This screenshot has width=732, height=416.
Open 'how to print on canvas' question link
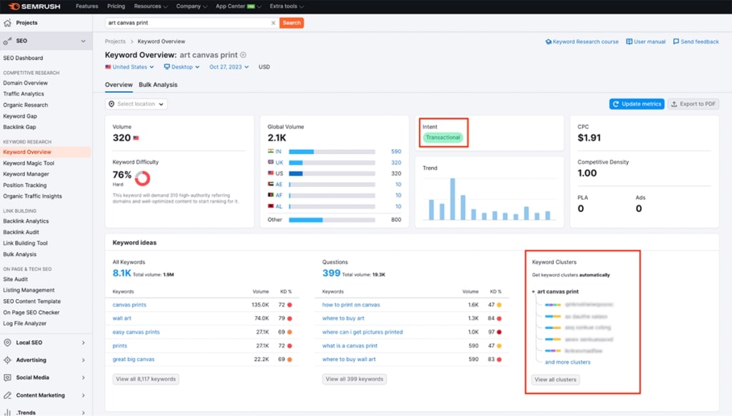(x=351, y=305)
